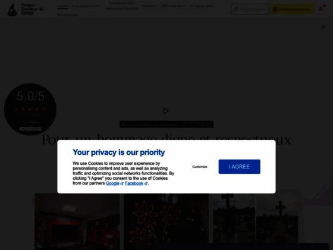Open the header icon with red notification dot
Viewport: 333px width, 250px height.
pyautogui.click(x=321, y=9)
